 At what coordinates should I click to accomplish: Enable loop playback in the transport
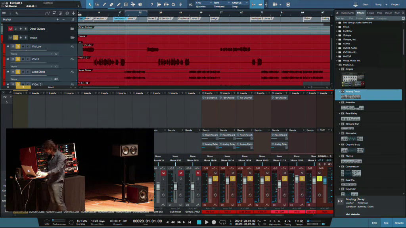coord(223,222)
